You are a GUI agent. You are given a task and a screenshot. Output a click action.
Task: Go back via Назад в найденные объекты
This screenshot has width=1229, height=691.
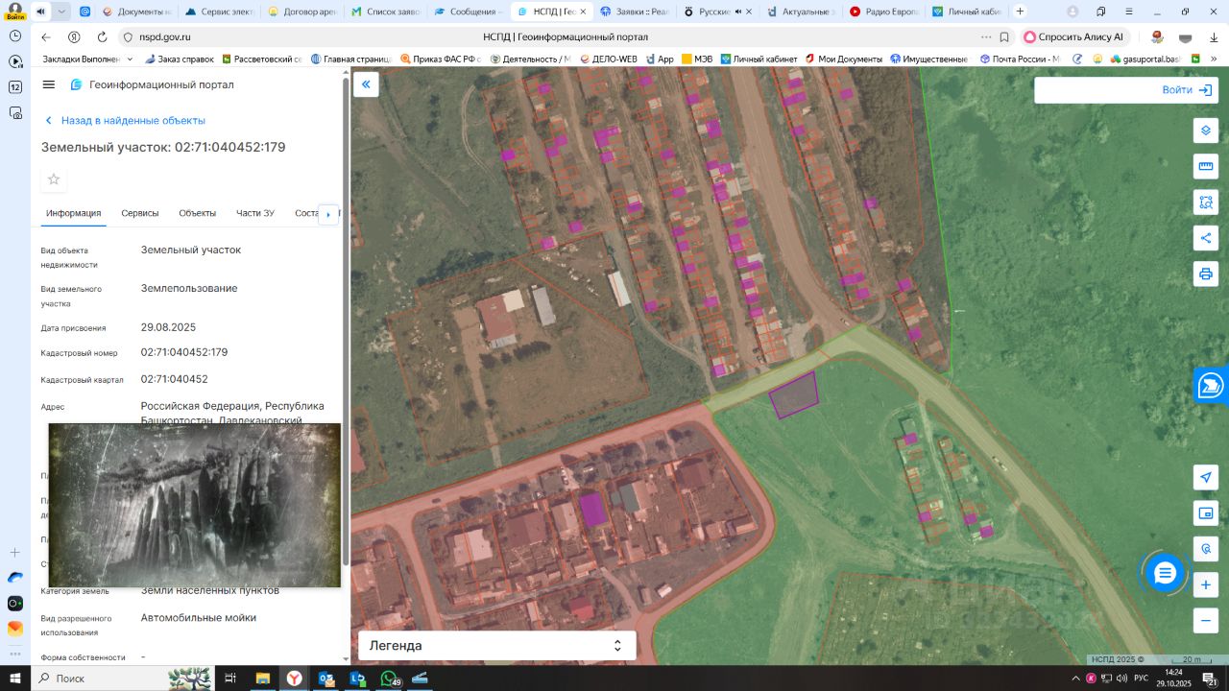[x=125, y=121]
